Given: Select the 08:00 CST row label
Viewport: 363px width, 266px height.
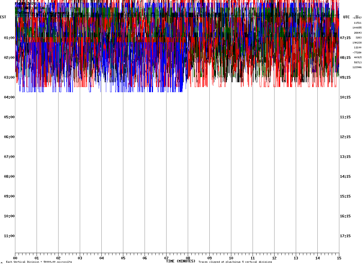Looking at the screenshot, I should click(9, 177).
